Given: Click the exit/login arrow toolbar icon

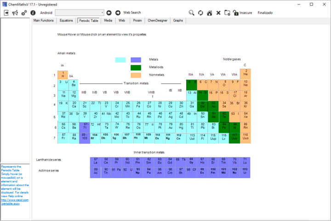Looking at the screenshot, I should point(6,13).
